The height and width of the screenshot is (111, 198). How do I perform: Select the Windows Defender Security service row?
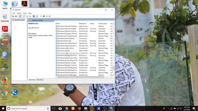pyautogui.click(x=84, y=31)
